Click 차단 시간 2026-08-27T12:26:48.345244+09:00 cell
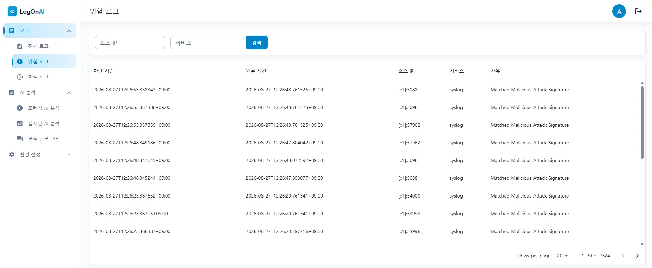The height and width of the screenshot is (268, 652). (x=132, y=178)
